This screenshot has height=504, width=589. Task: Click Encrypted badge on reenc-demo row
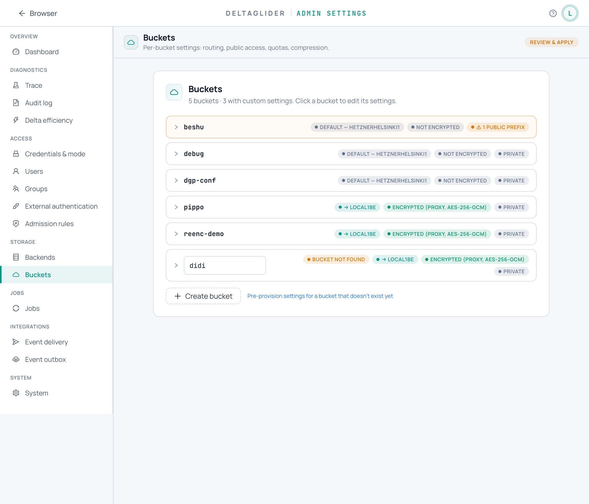(x=437, y=234)
